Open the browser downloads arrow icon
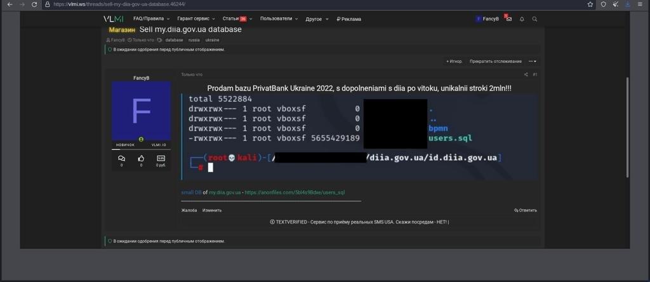This screenshot has height=282, width=650. (x=628, y=4)
